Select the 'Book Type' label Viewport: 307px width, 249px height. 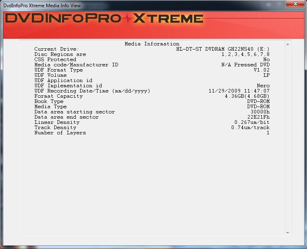click(x=49, y=101)
